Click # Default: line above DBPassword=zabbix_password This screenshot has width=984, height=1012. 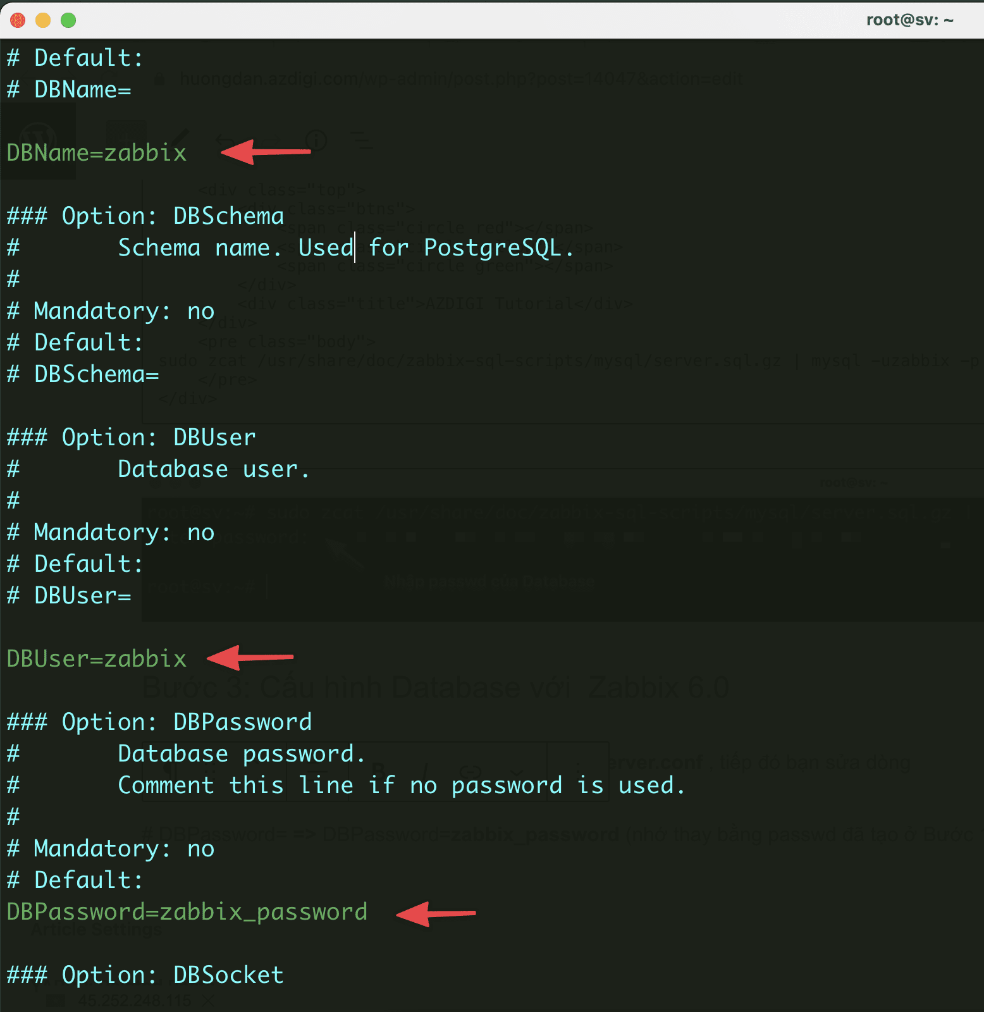[x=75, y=880]
